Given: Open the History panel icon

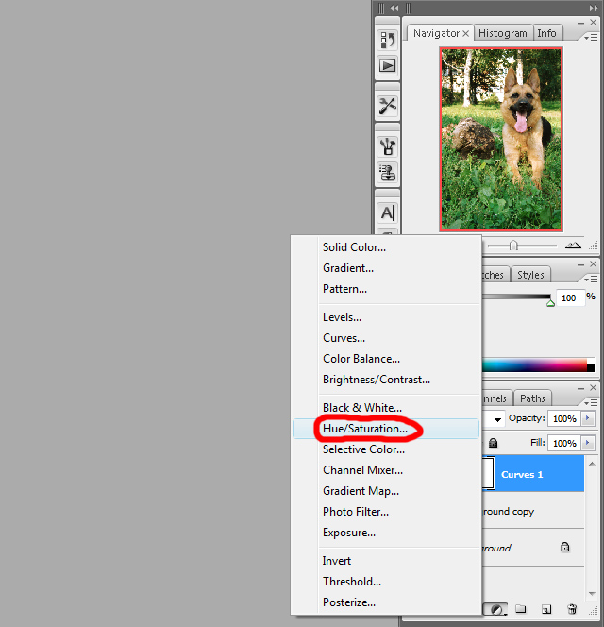Looking at the screenshot, I should coord(388,40).
